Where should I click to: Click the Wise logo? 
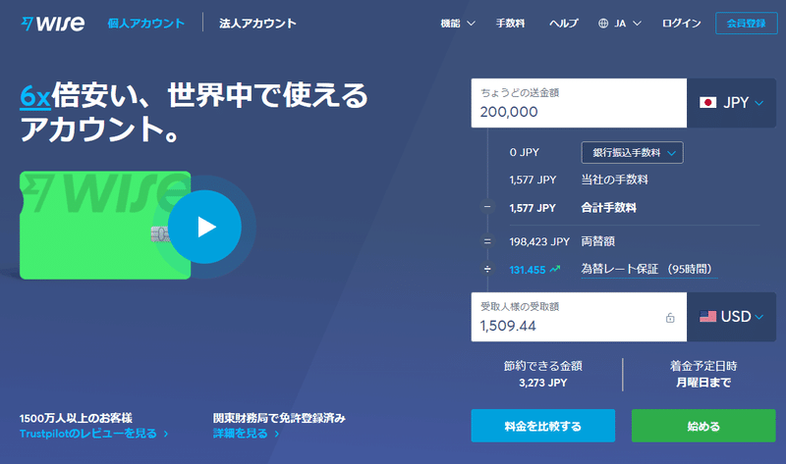[x=53, y=23]
